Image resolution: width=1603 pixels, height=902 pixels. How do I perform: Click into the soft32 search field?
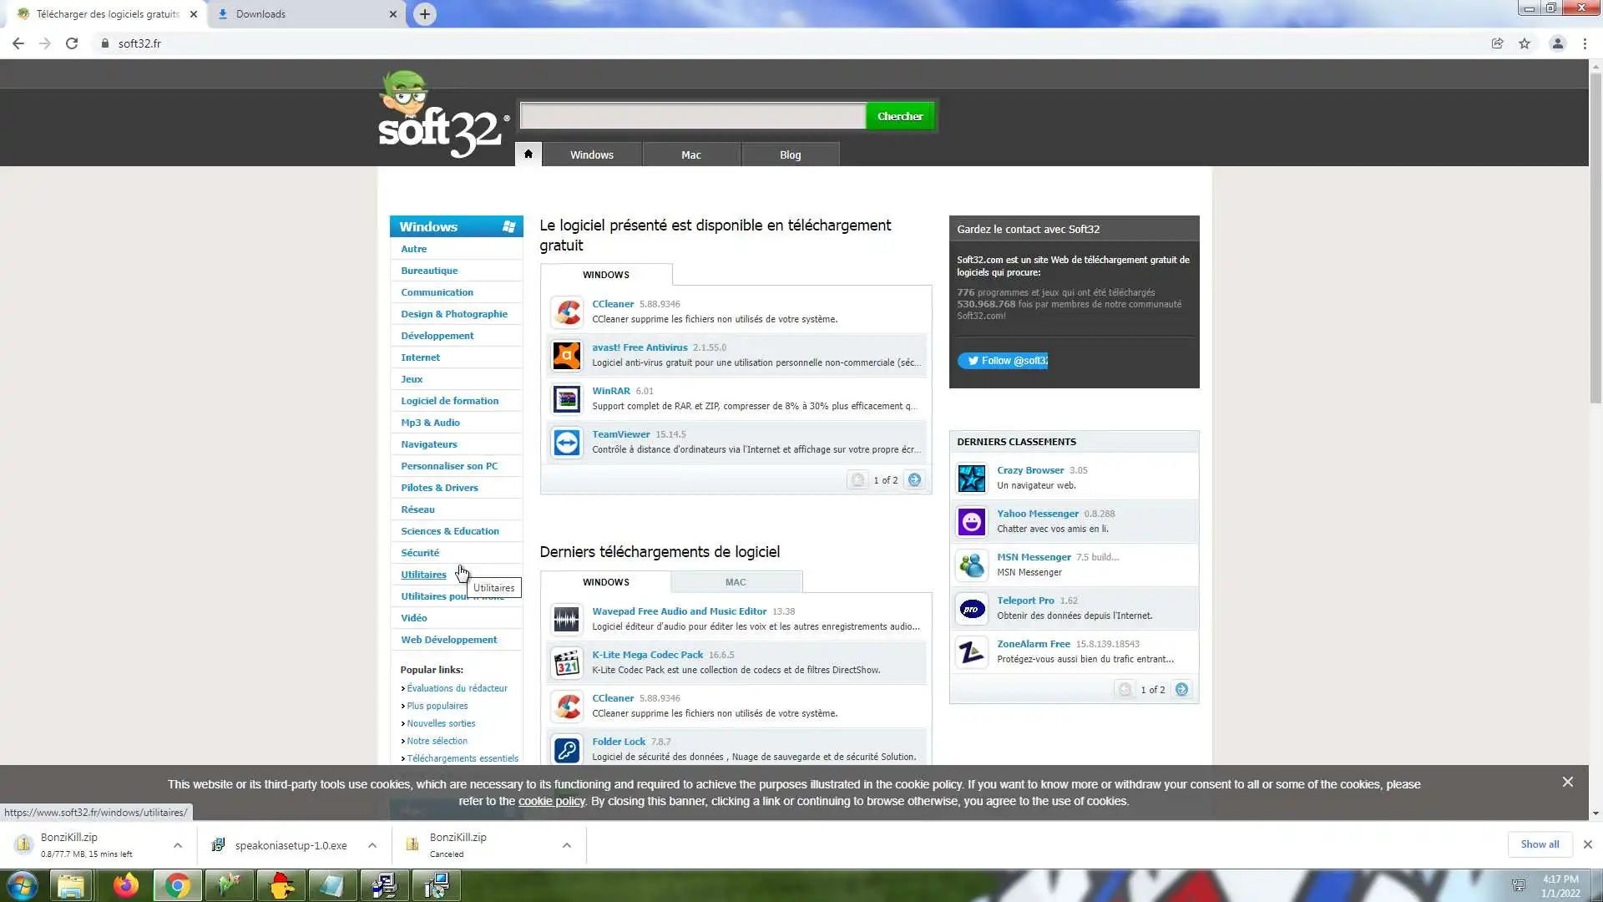coord(692,116)
